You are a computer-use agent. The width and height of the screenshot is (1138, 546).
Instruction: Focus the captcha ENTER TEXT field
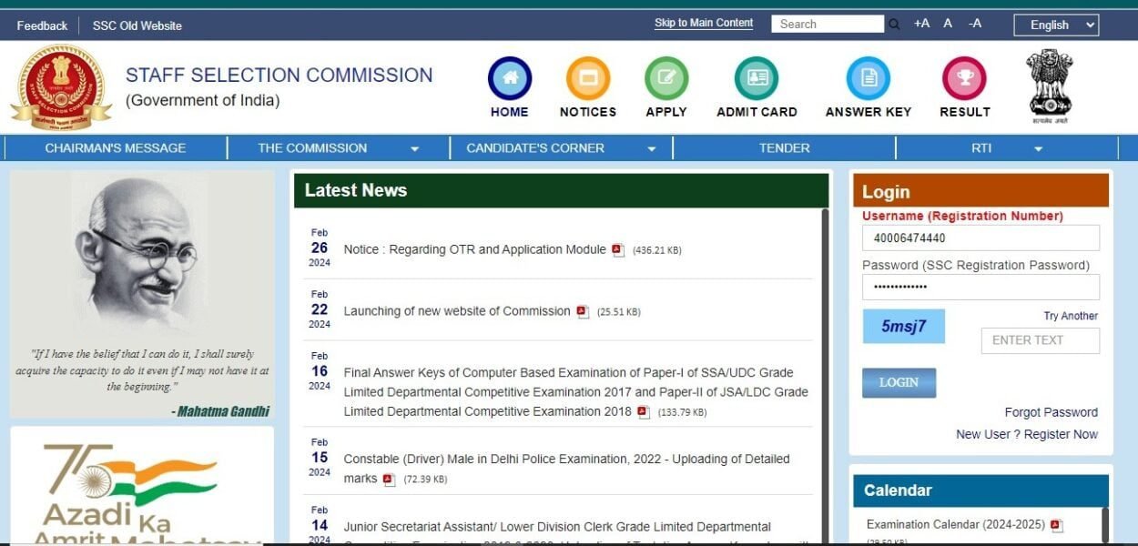coord(1040,340)
